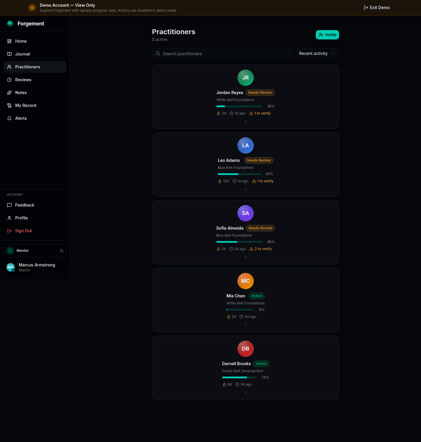The height and width of the screenshot is (442, 421).
Task: Click Jordan Reyes 18% progress bar
Action: tap(239, 106)
